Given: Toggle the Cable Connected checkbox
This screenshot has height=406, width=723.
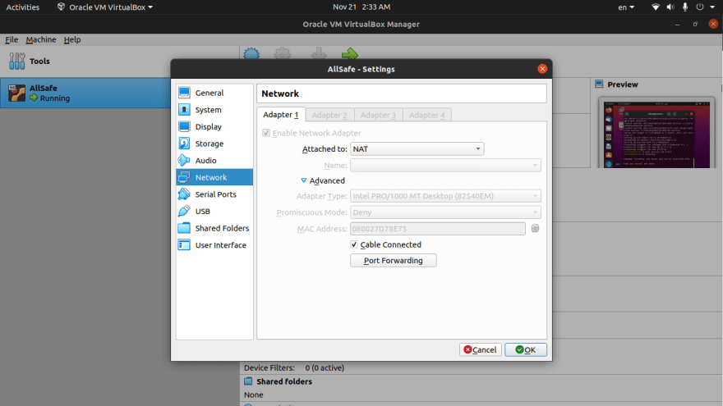Looking at the screenshot, I should pyautogui.click(x=353, y=244).
